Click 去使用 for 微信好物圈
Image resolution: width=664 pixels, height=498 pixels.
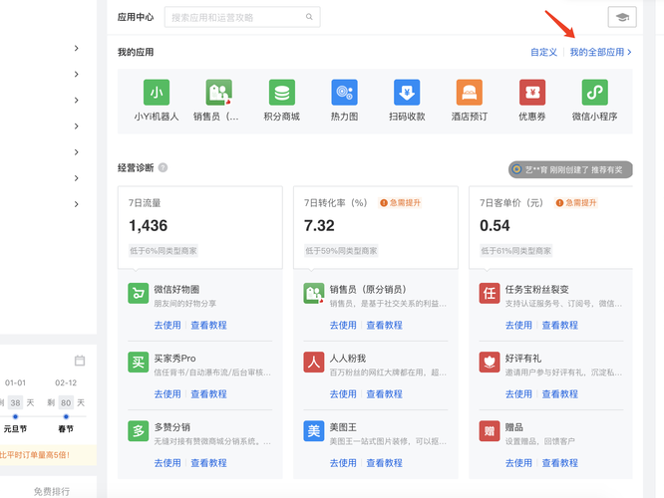click(x=167, y=325)
